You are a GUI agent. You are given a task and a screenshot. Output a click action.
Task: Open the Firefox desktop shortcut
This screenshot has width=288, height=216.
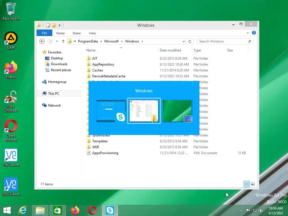[11, 70]
